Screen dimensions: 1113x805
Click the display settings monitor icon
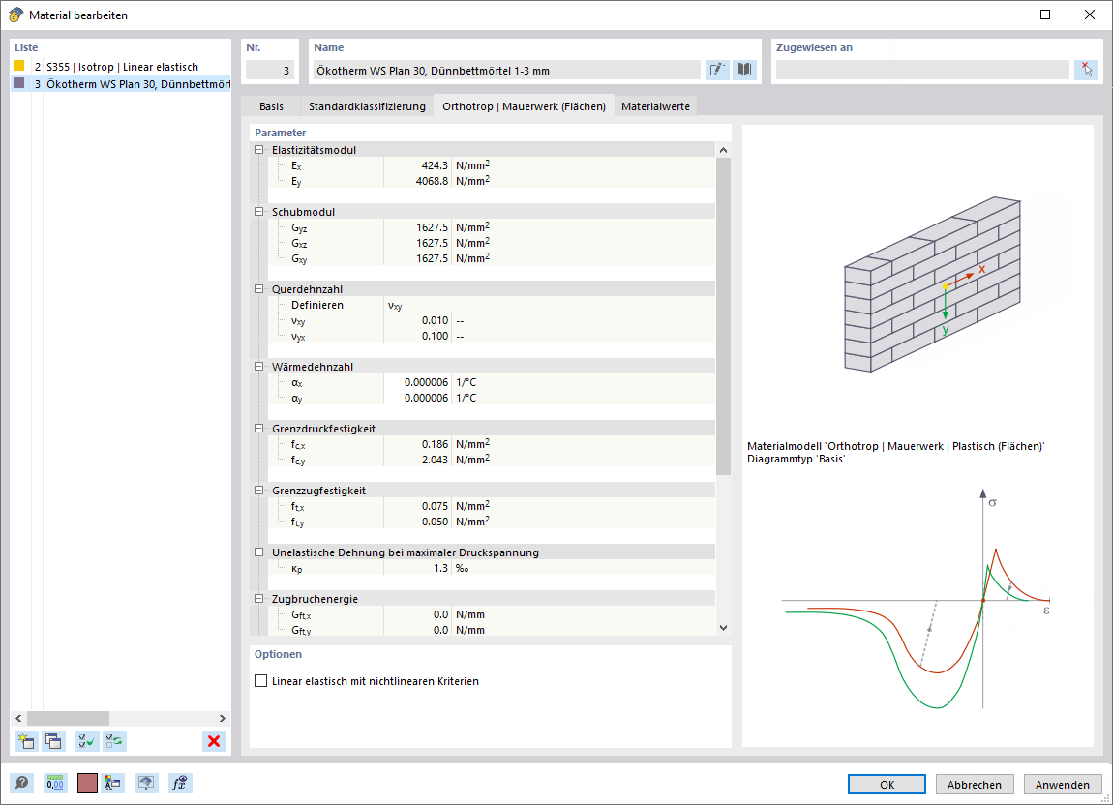146,783
